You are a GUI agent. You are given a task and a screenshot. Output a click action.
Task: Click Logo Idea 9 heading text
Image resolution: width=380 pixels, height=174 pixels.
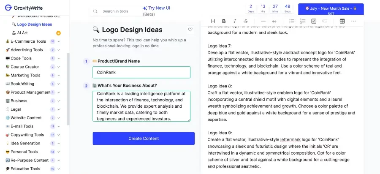point(220,133)
